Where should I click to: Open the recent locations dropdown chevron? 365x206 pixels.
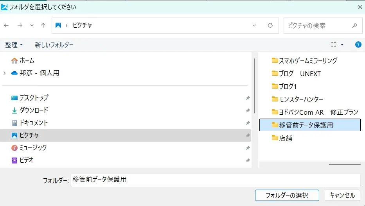pos(32,25)
